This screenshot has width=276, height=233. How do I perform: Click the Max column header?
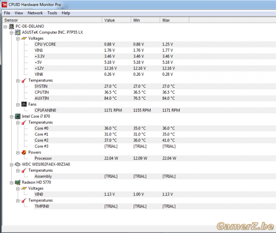pos(175,20)
